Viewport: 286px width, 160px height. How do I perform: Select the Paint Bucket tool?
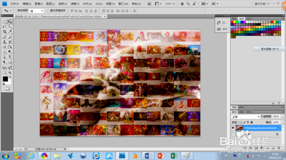(x=10, y=47)
